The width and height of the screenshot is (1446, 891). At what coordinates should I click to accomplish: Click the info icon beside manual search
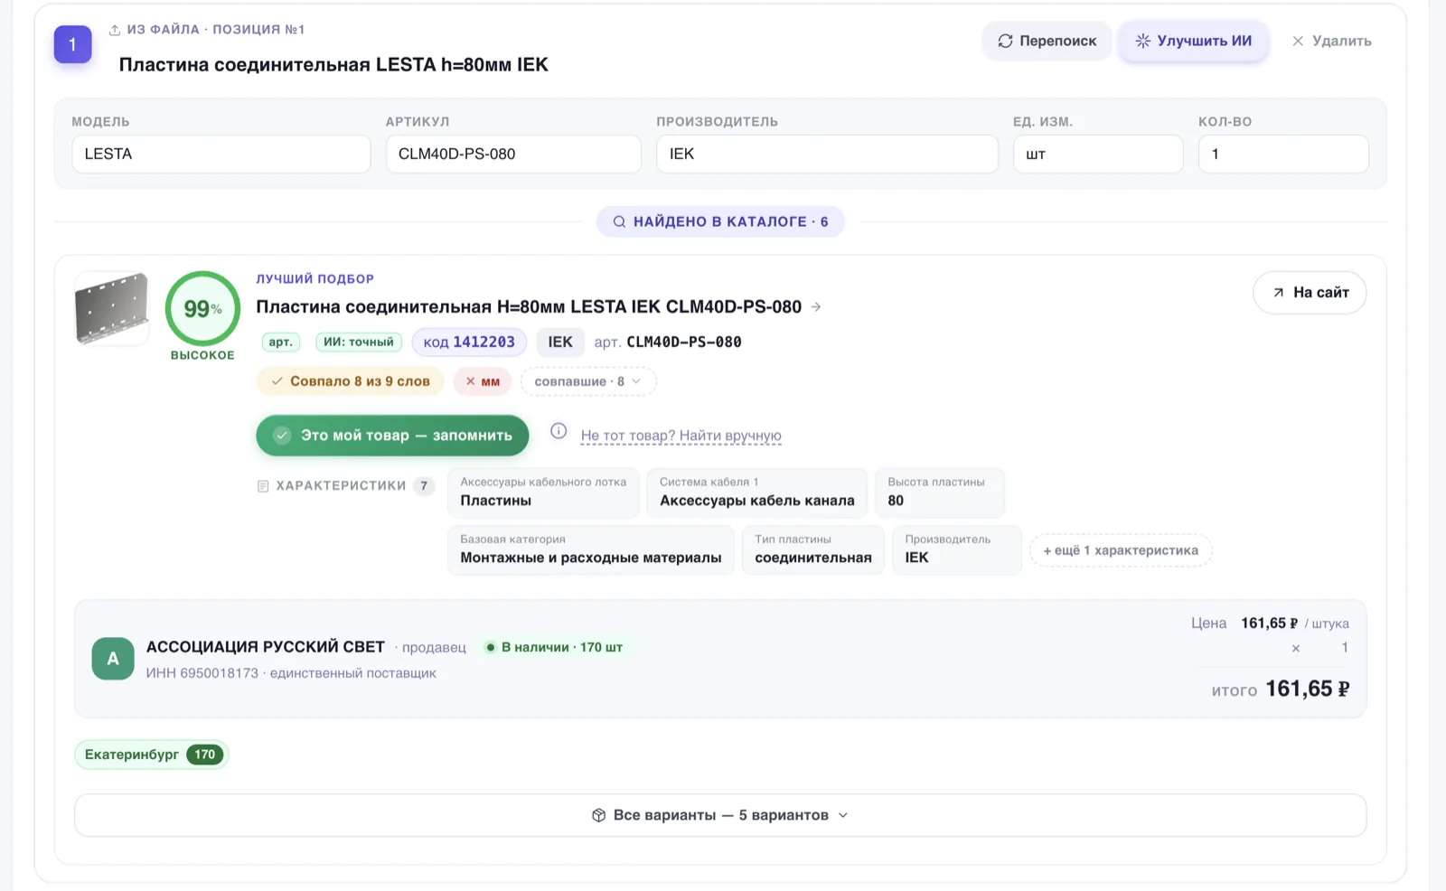(x=559, y=431)
